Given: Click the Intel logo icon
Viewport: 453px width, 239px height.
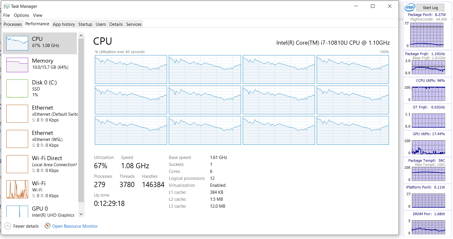Looking at the screenshot, I should click(410, 7).
